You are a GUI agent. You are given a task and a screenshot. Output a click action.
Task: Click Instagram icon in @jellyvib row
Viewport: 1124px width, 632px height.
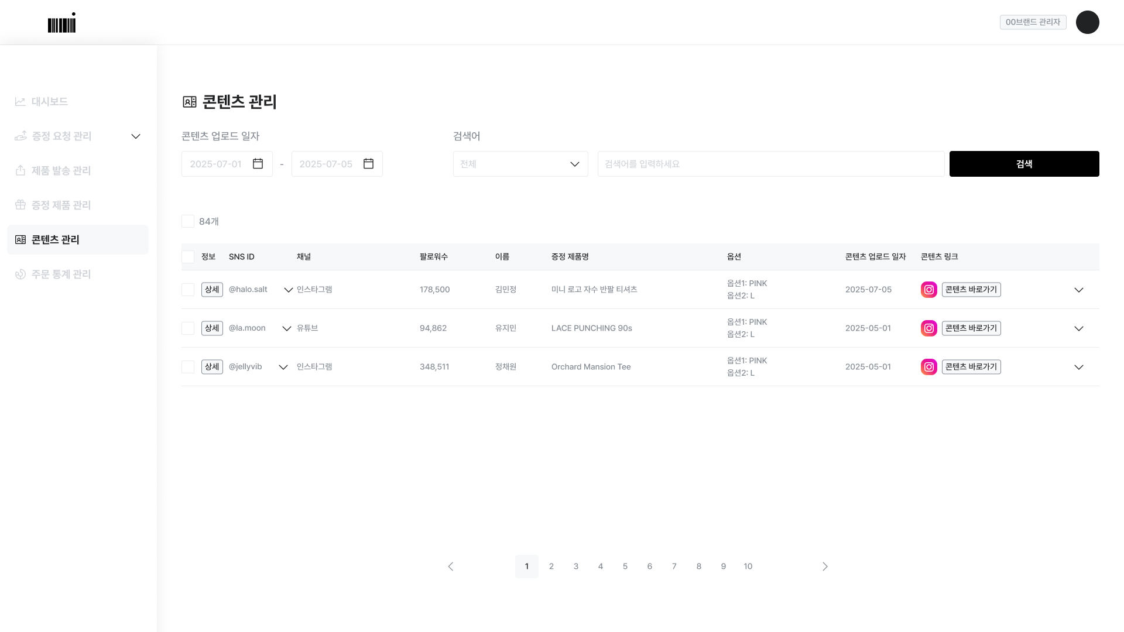pyautogui.click(x=928, y=367)
